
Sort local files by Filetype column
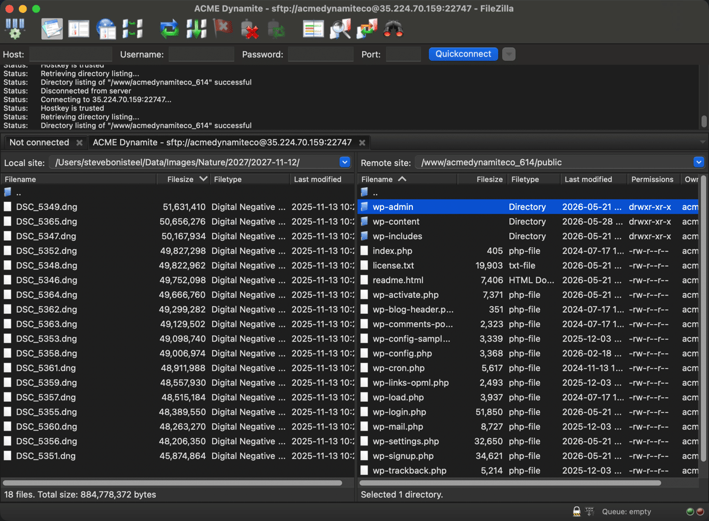[251, 179]
